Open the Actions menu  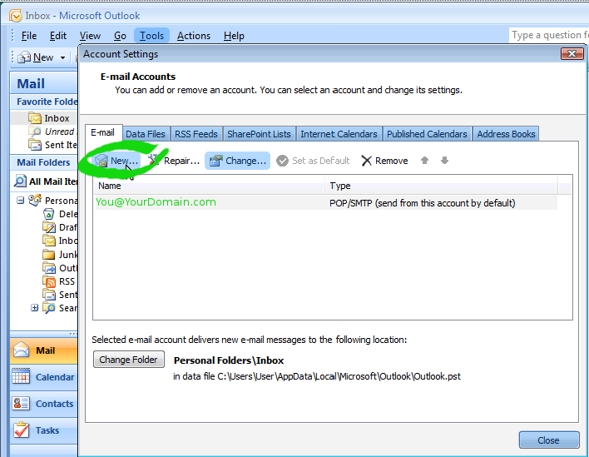194,36
